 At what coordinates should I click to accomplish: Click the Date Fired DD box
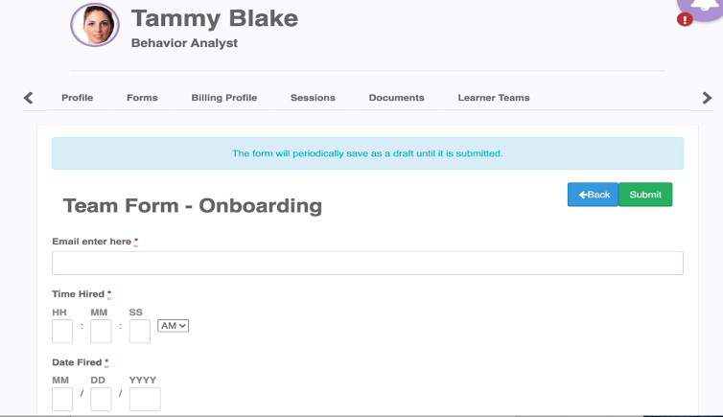[101, 399]
